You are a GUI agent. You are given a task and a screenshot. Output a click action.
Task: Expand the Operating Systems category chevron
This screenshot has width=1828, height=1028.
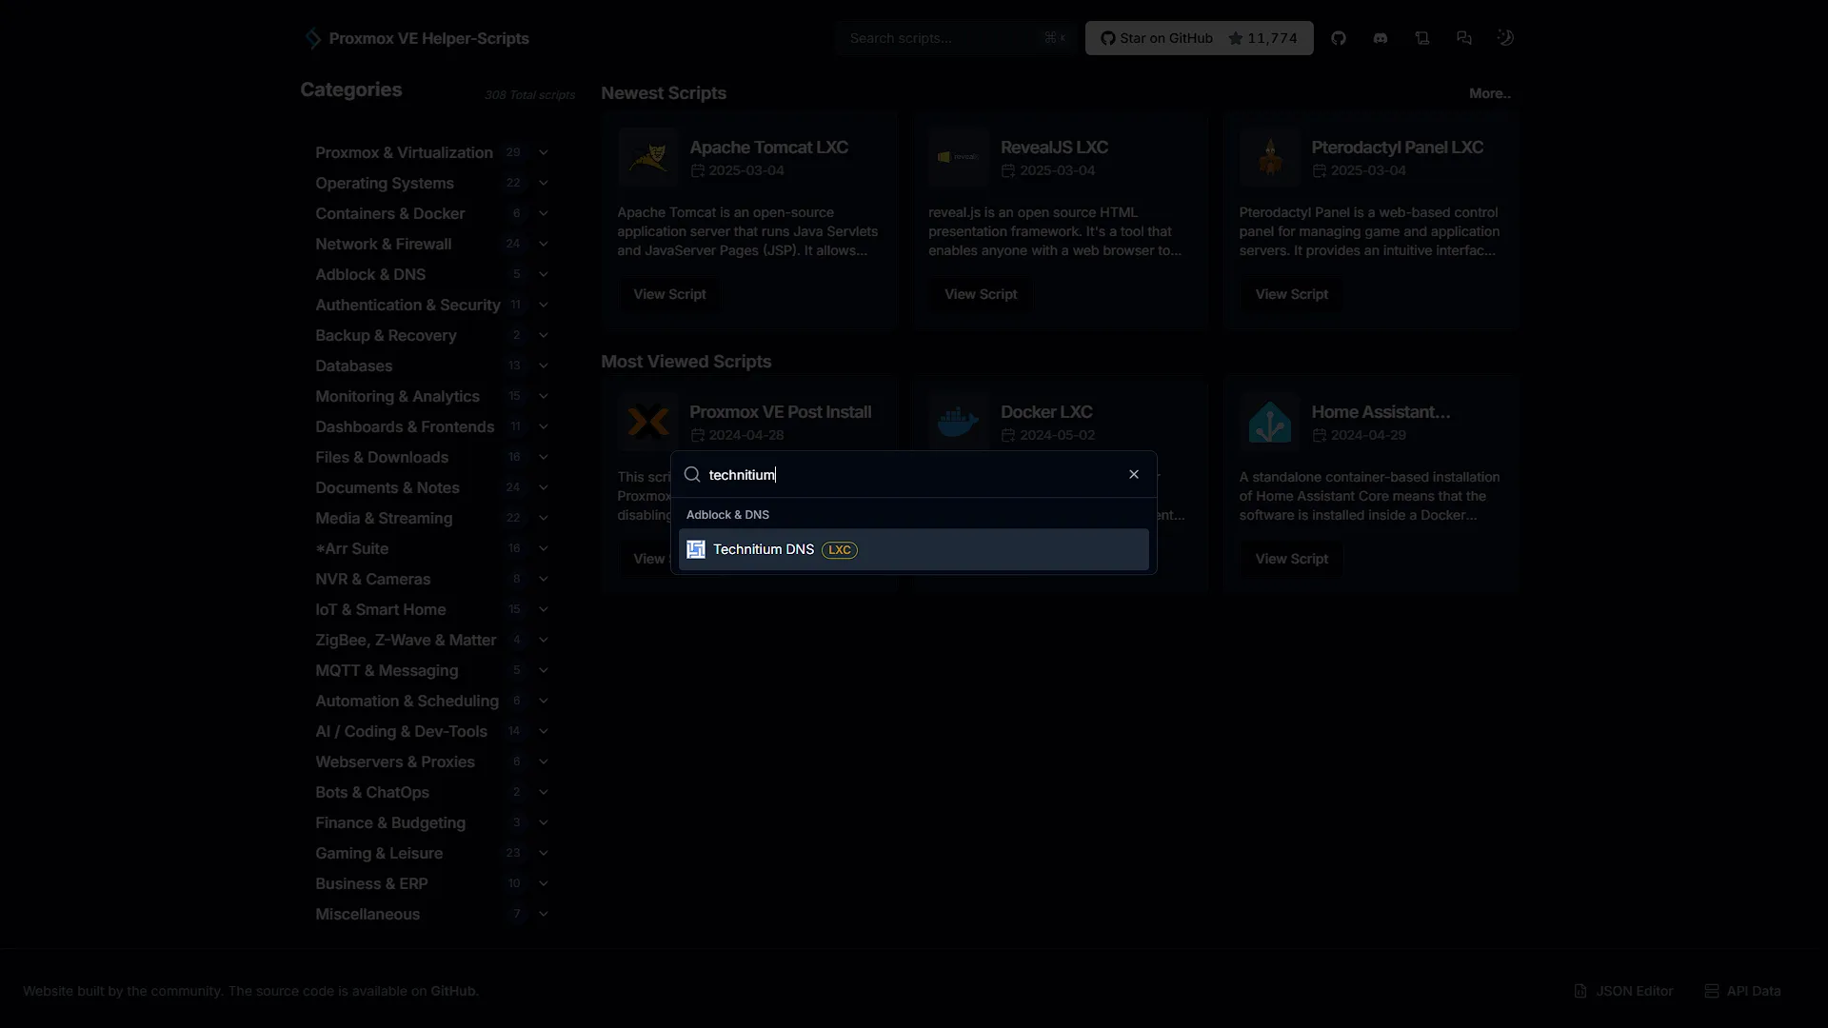(544, 183)
